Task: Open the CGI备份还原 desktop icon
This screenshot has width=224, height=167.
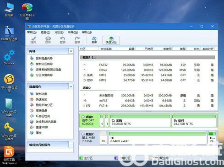Action: click(x=9, y=33)
